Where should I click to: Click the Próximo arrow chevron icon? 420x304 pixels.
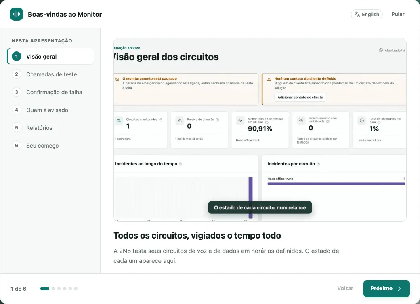tap(399, 289)
